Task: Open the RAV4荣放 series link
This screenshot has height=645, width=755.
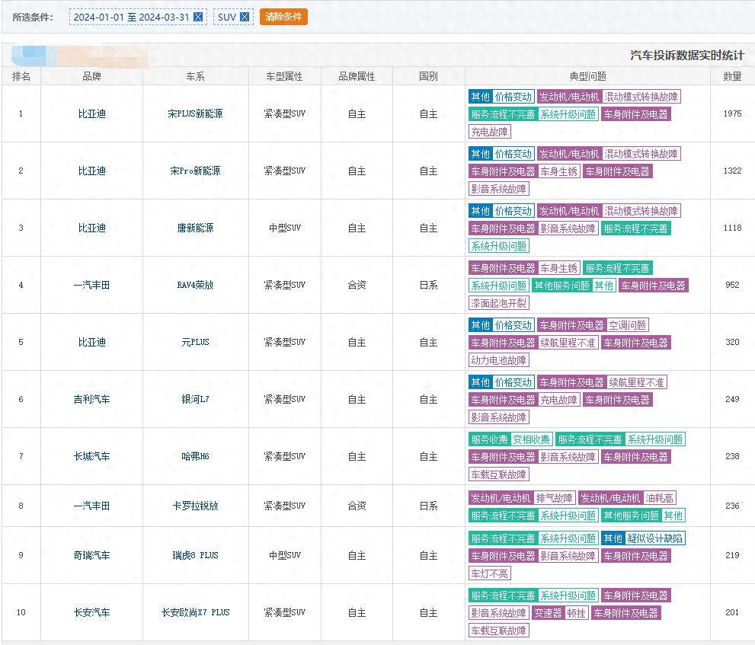Action: click(x=195, y=285)
